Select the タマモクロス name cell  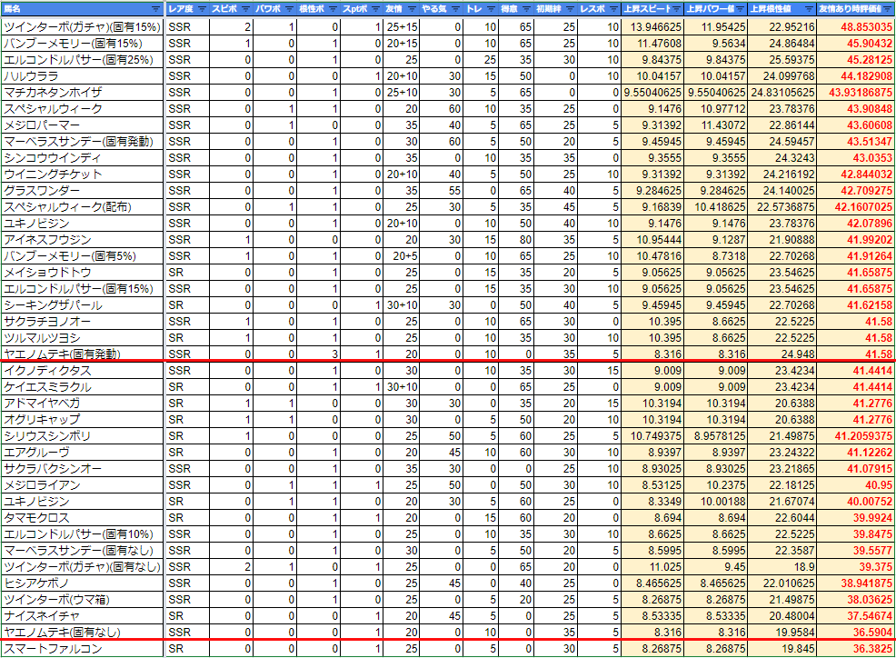coord(83,518)
